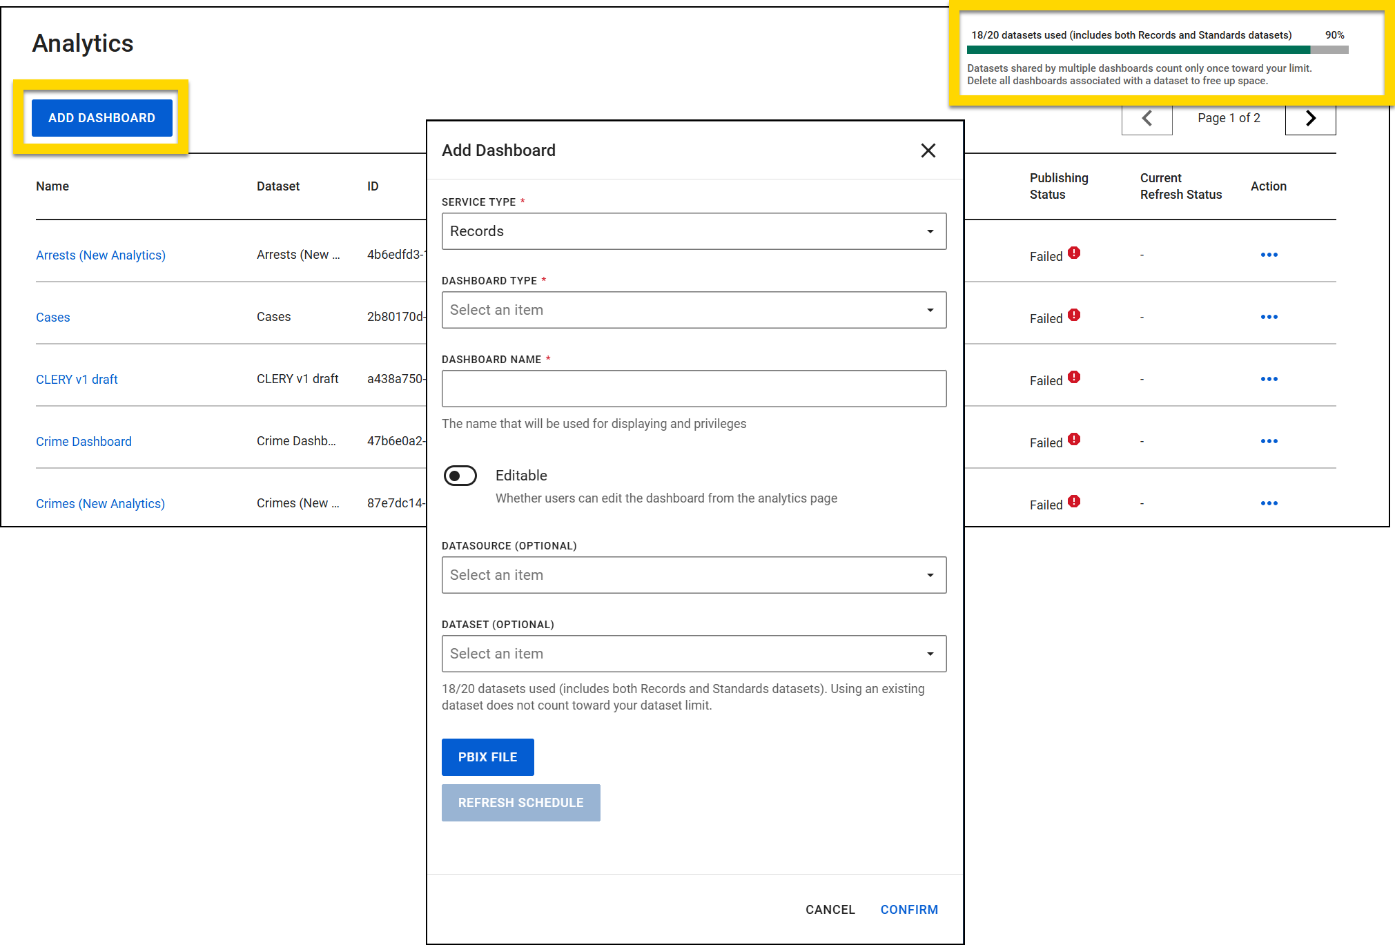Viewport: 1395px width, 945px height.
Task: Click the Failed error icon on CLERY v1 draft
Action: tap(1074, 377)
